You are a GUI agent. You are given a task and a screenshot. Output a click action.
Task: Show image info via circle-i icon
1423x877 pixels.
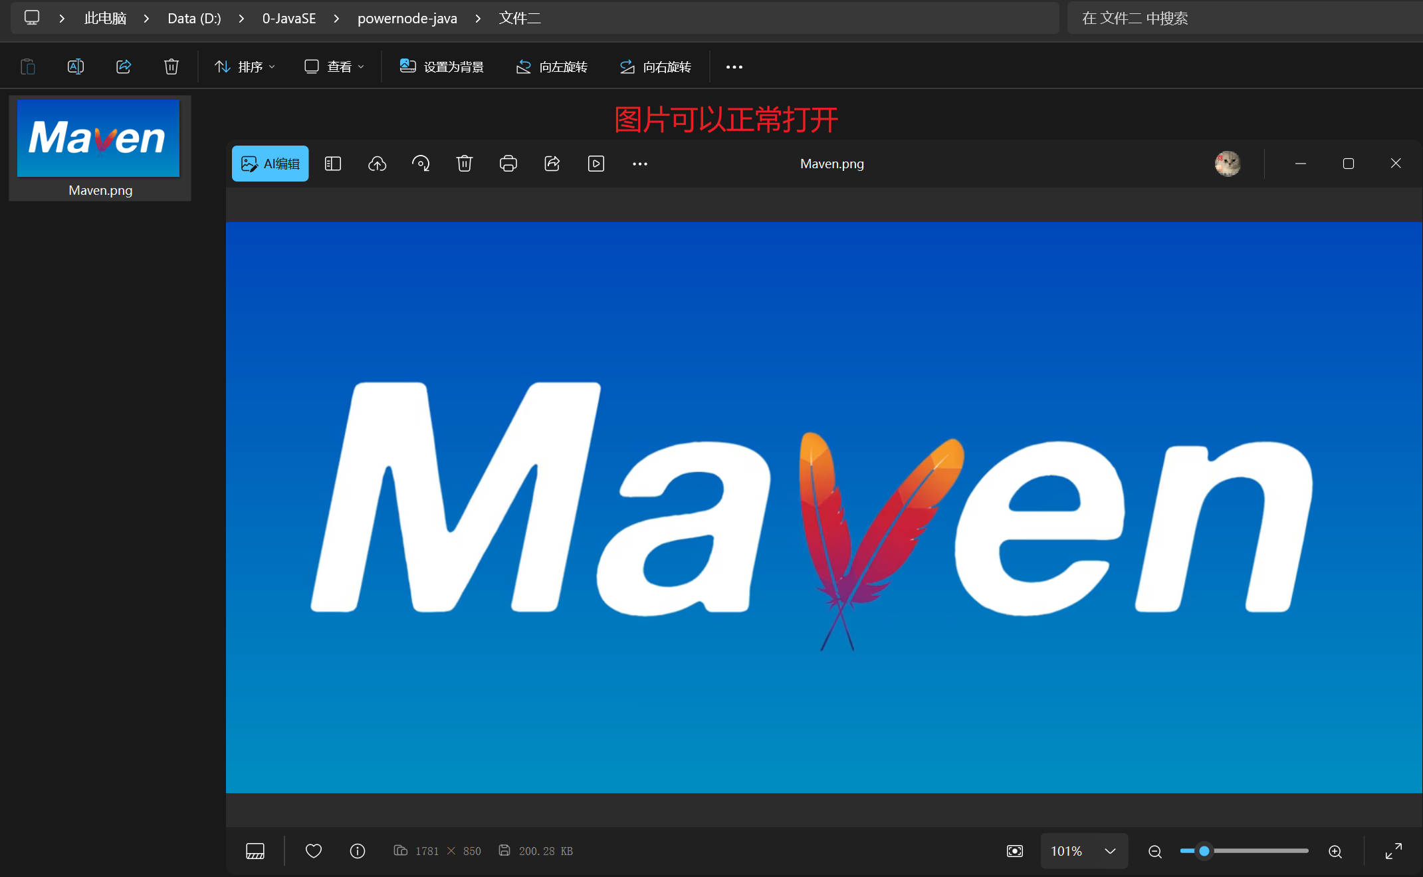(357, 851)
